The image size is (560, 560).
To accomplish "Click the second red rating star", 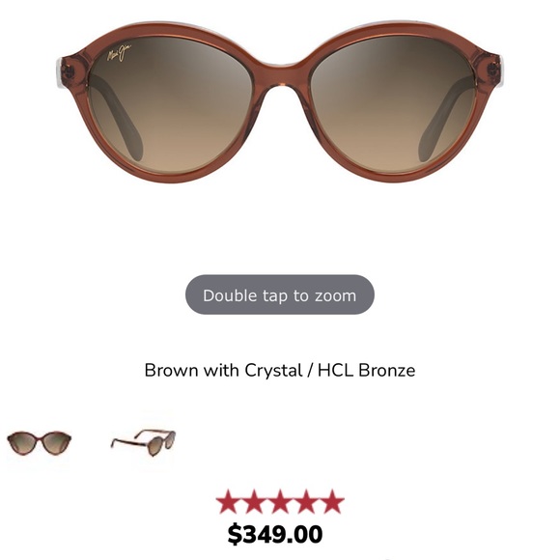I will pos(255,501).
